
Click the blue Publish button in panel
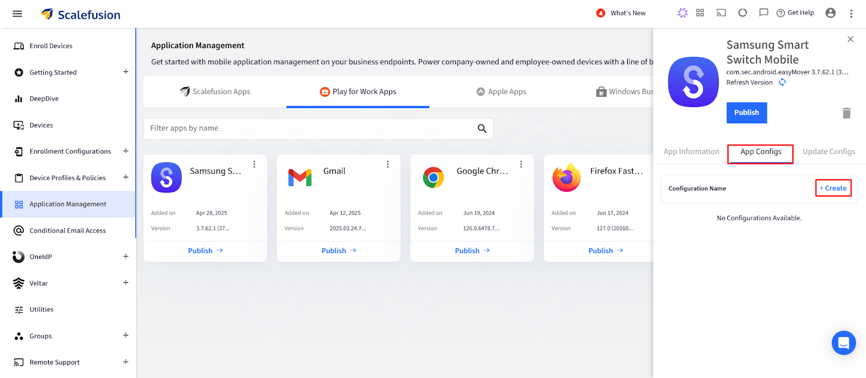[x=746, y=112]
